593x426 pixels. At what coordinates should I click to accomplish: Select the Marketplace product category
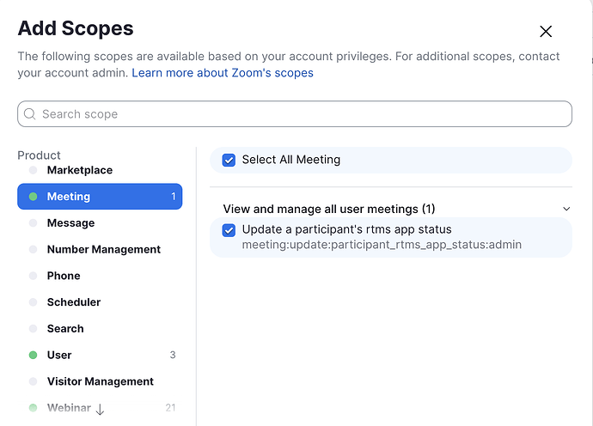point(79,170)
